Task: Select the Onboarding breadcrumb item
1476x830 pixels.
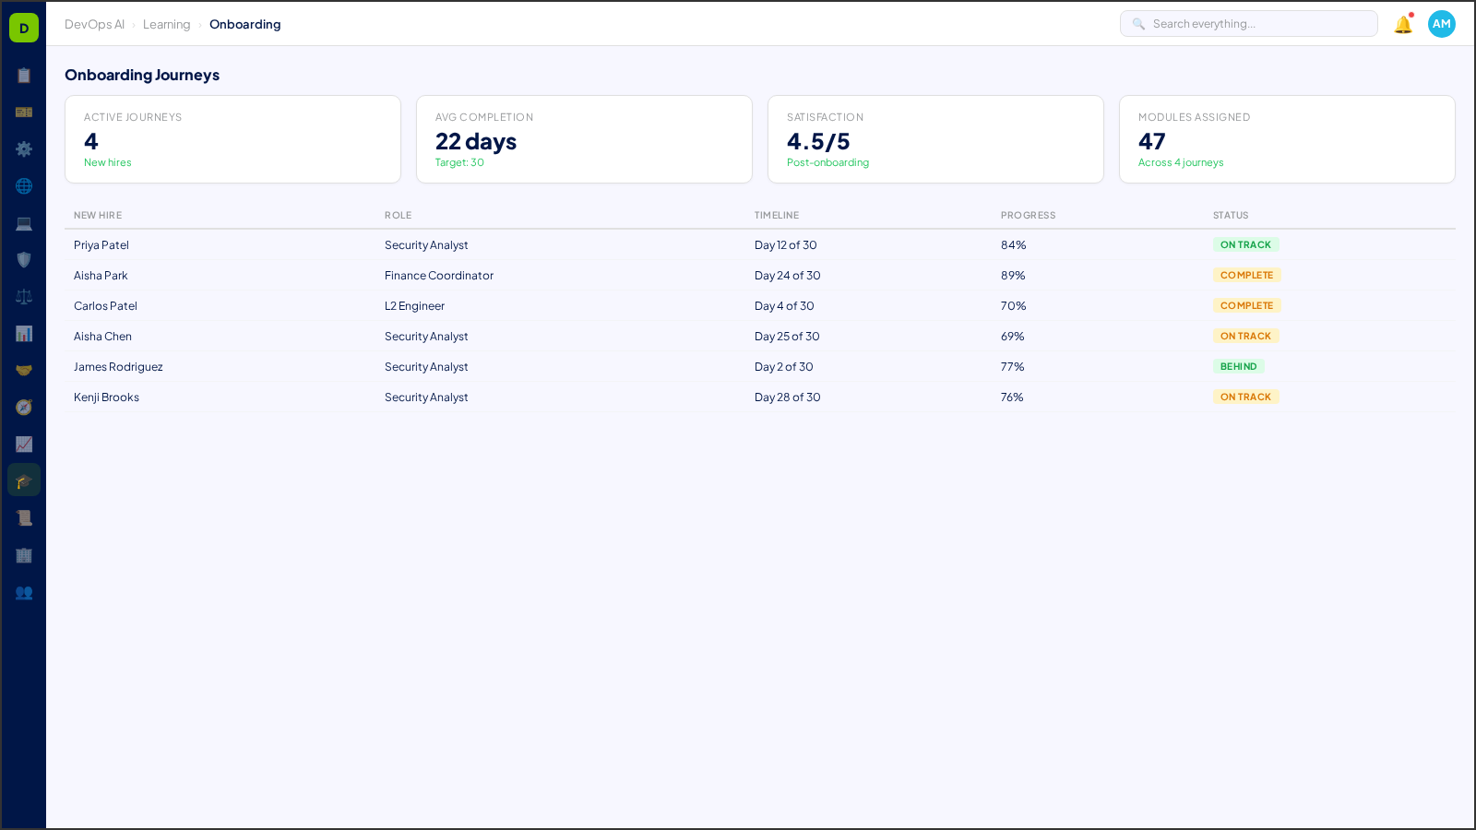Action: (x=245, y=24)
